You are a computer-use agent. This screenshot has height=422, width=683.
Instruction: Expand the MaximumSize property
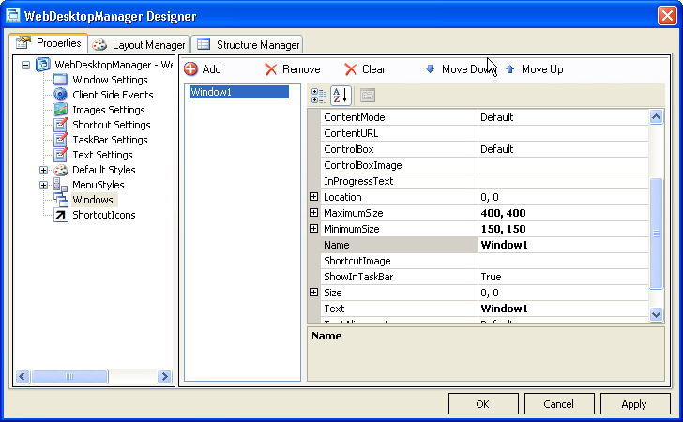click(x=314, y=213)
